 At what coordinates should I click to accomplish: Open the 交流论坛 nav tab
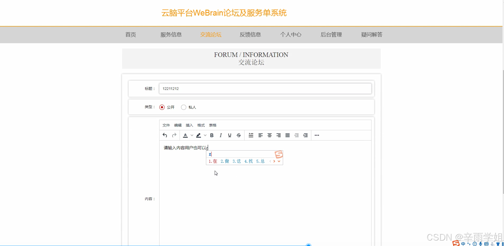(x=211, y=35)
